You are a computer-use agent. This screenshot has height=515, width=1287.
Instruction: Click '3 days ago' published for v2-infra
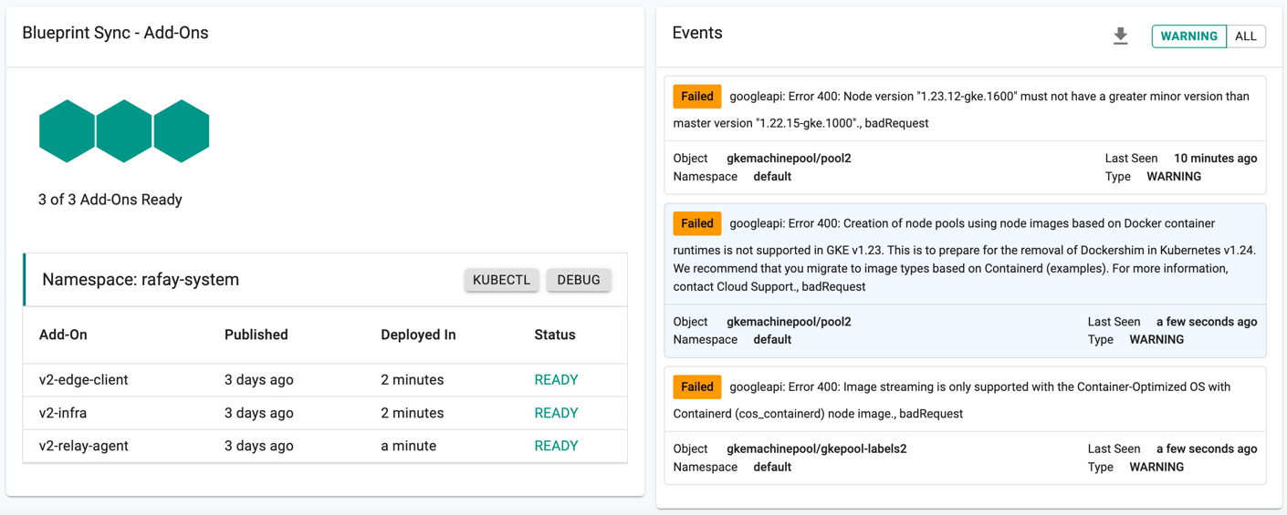tap(259, 413)
